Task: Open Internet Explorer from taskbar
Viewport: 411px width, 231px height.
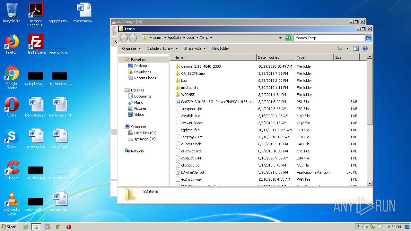Action: 25,227
